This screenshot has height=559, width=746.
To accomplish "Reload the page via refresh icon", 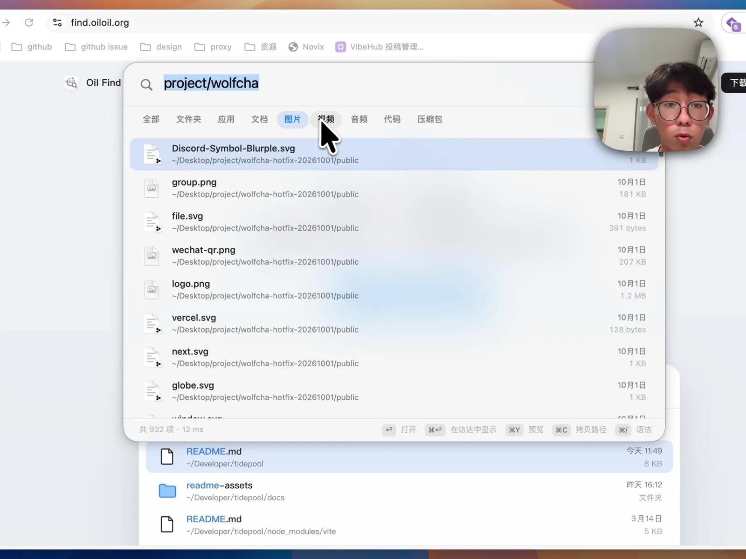I will [x=29, y=22].
